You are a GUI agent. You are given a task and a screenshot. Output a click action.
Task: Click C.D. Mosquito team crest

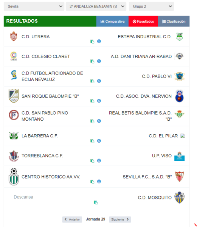pos(179,197)
